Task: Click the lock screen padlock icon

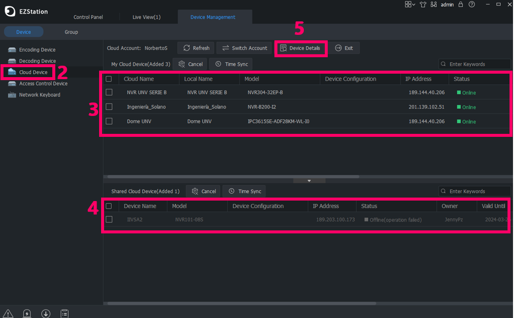Action: tap(461, 4)
